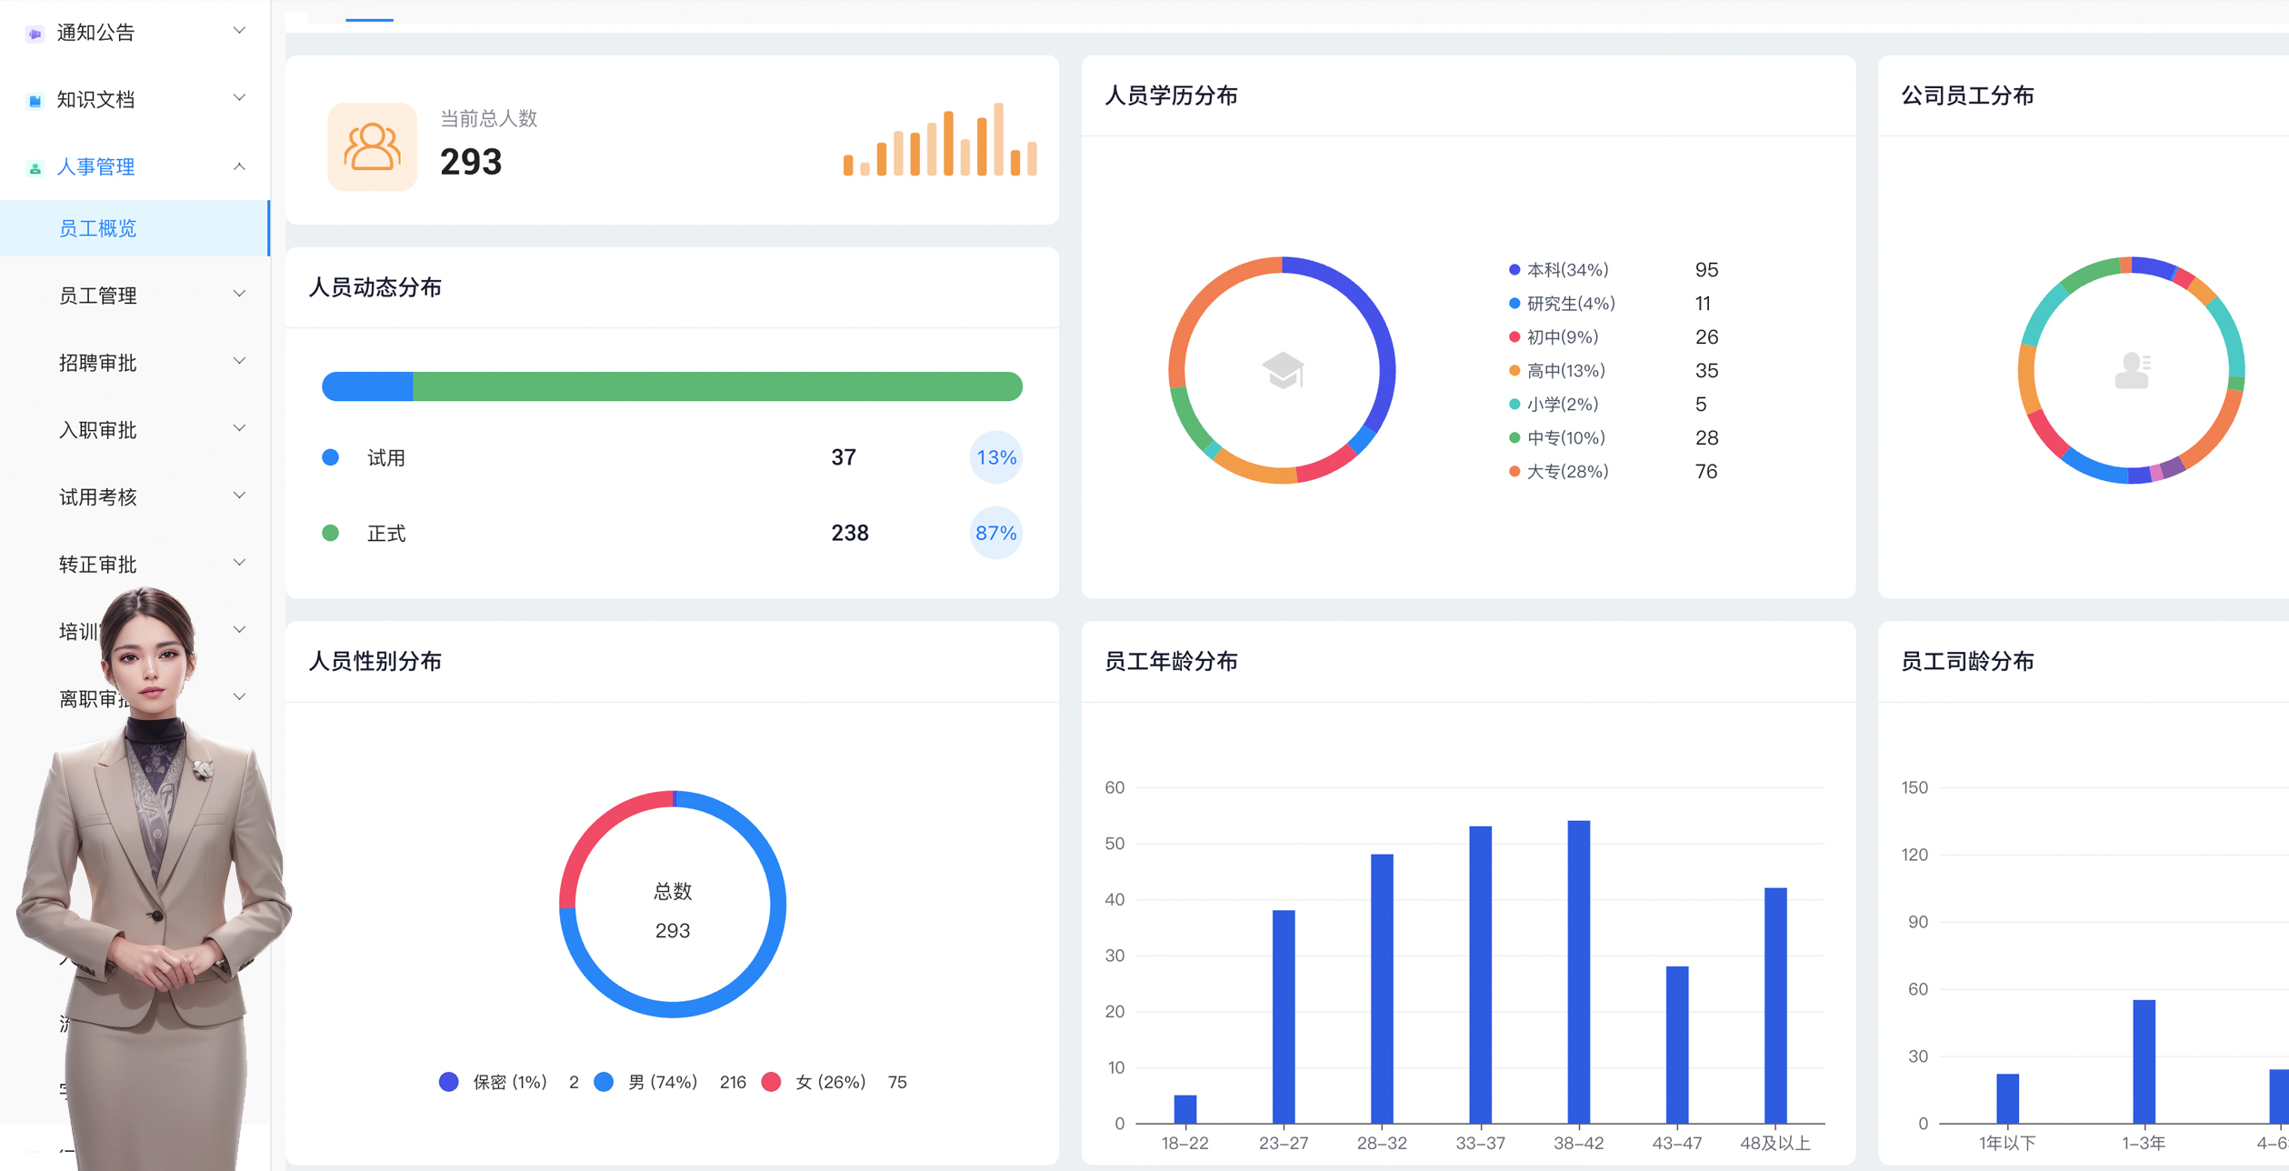Toggle 初中(9%) legend item
The height and width of the screenshot is (1171, 2289).
click(x=1554, y=337)
